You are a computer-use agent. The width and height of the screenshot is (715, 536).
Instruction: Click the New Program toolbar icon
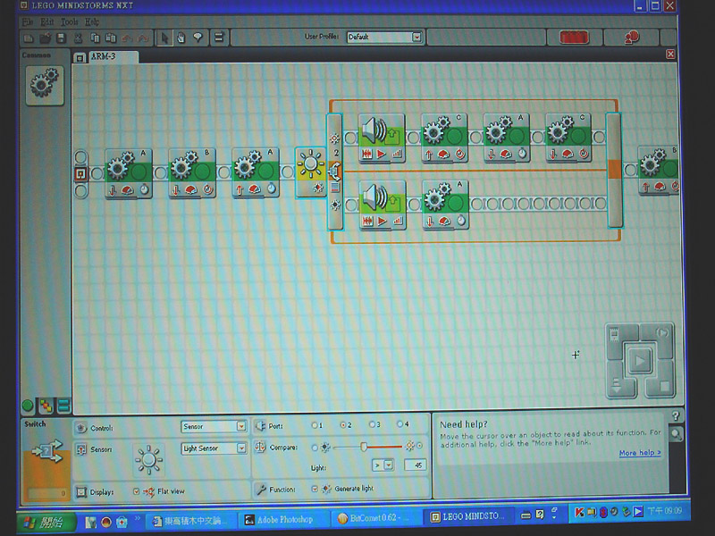[29, 38]
